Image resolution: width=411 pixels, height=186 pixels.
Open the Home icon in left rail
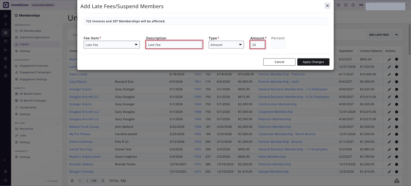(6, 15)
